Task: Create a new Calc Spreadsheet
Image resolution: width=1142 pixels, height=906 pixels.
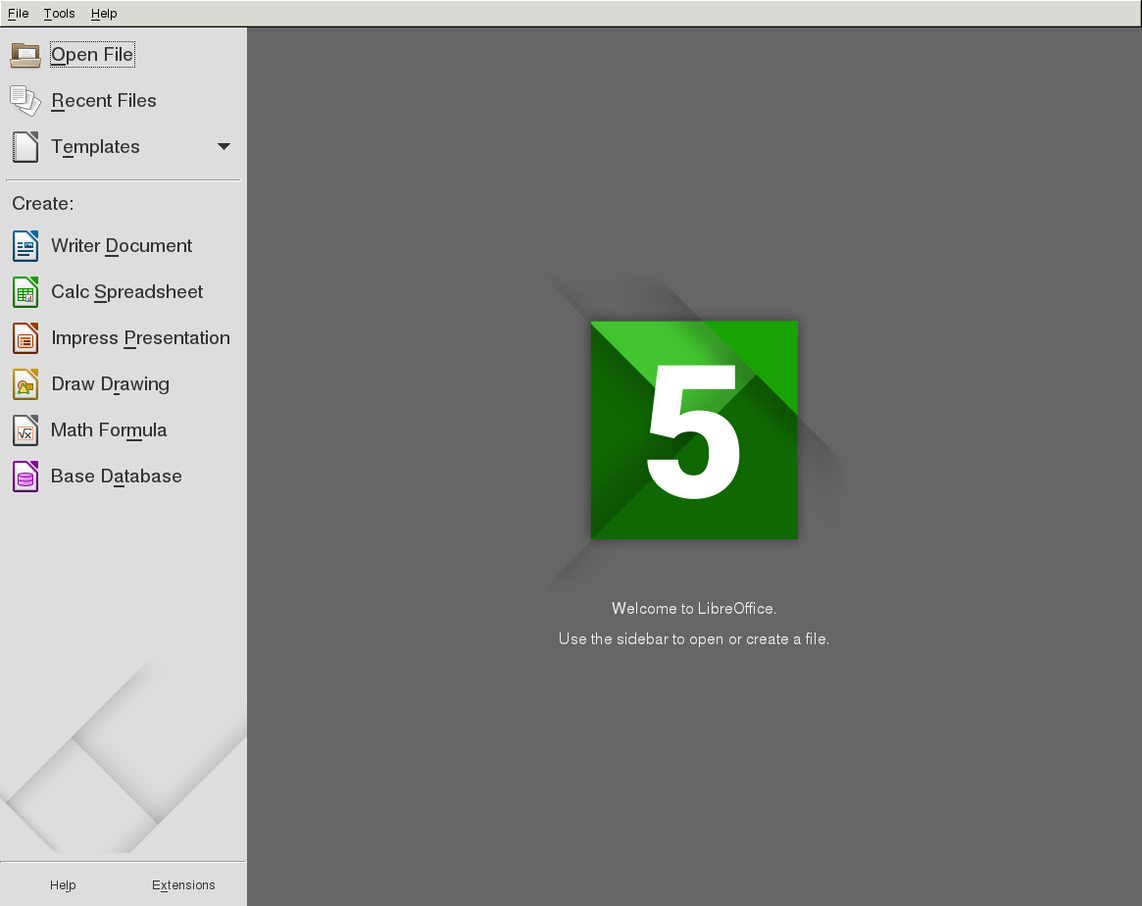Action: click(126, 291)
